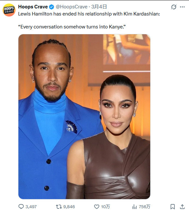Open the share upload icon
This screenshot has height=213, width=189.
tap(182, 207)
